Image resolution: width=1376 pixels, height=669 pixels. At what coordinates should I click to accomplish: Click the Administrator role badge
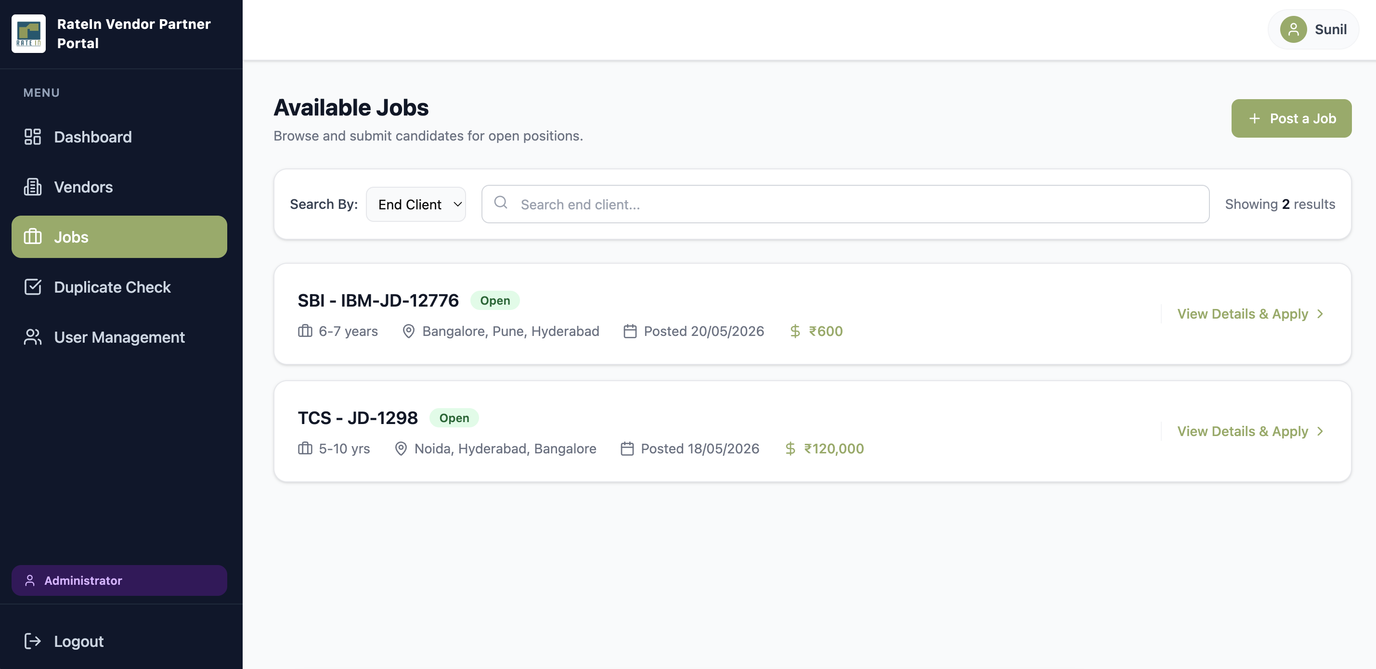point(119,580)
